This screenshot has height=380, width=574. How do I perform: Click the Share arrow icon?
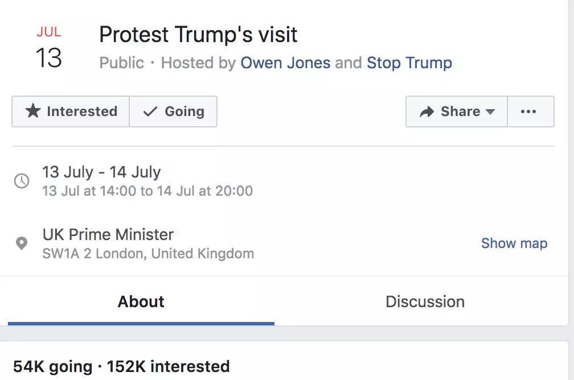pos(427,112)
